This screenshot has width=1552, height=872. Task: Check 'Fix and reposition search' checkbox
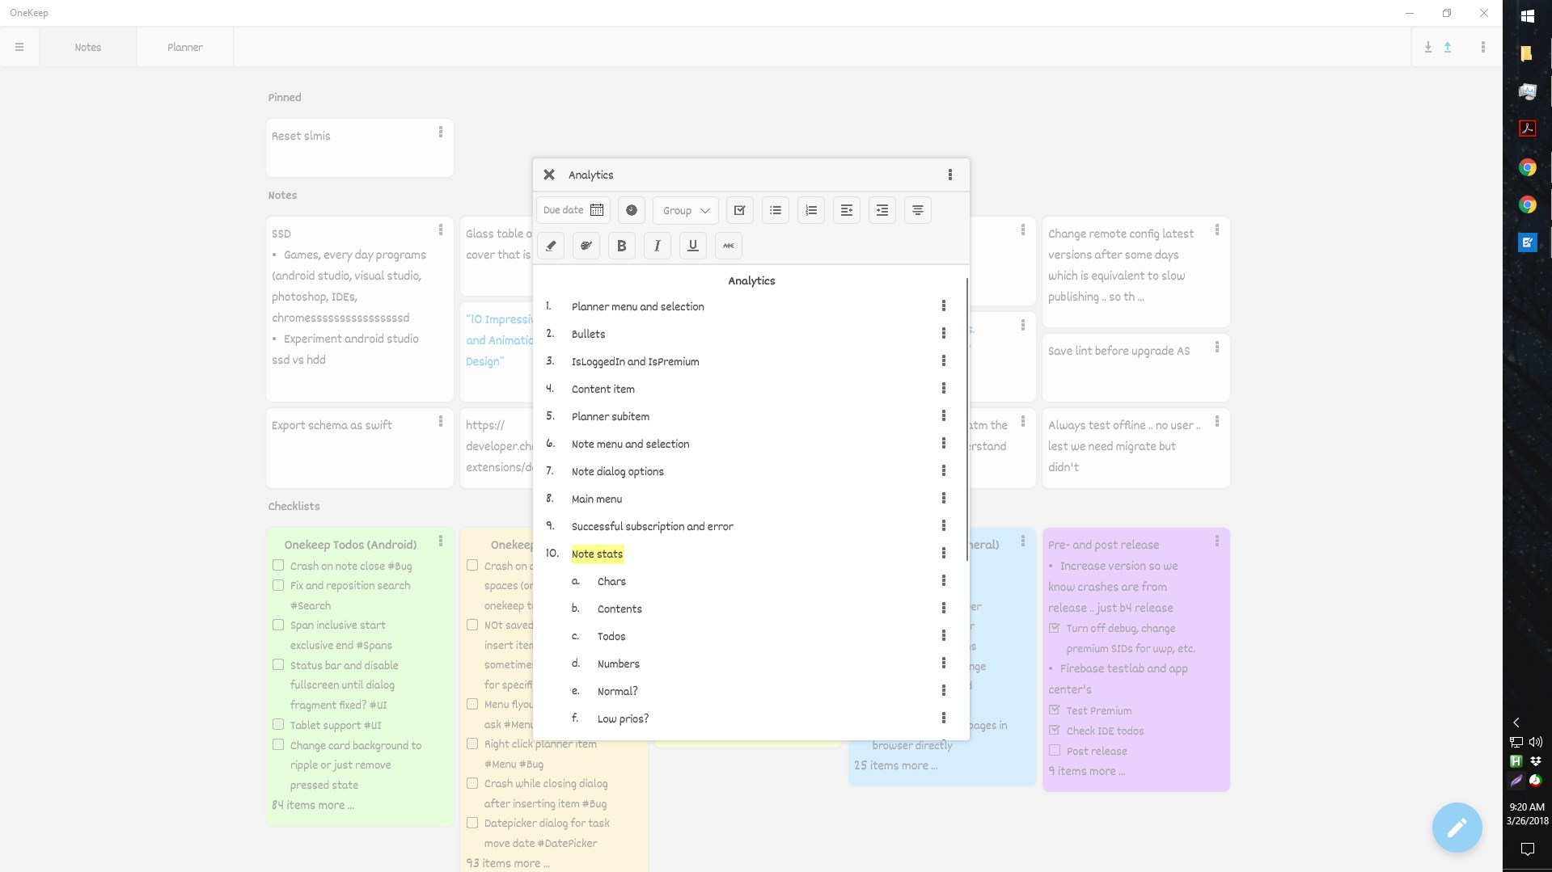coord(278,585)
